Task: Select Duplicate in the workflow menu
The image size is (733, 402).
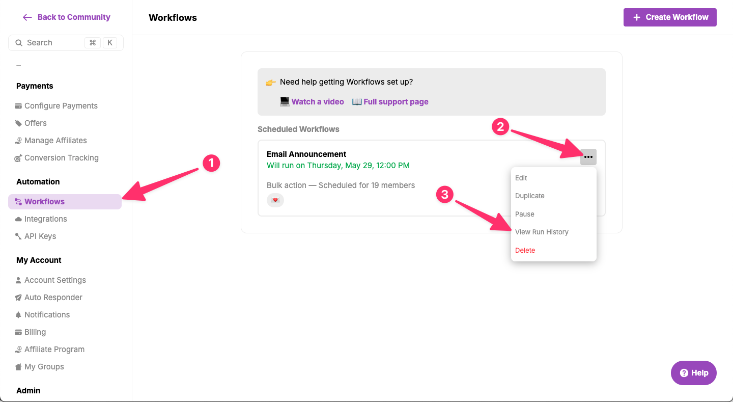Action: click(x=530, y=196)
